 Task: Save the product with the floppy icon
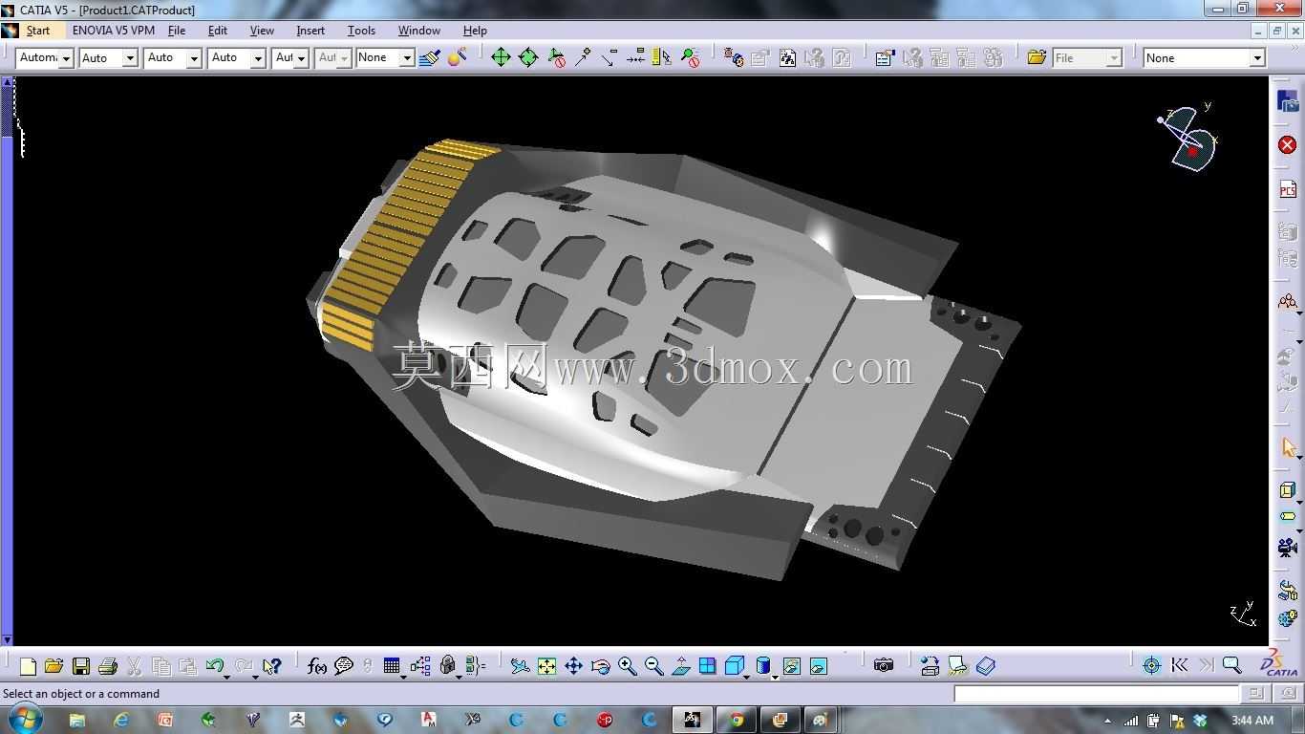81,666
